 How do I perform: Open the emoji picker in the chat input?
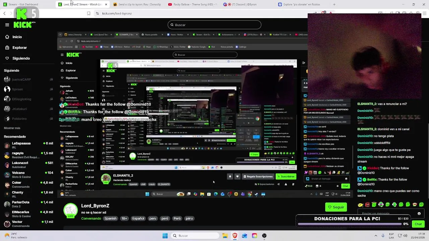(419, 214)
